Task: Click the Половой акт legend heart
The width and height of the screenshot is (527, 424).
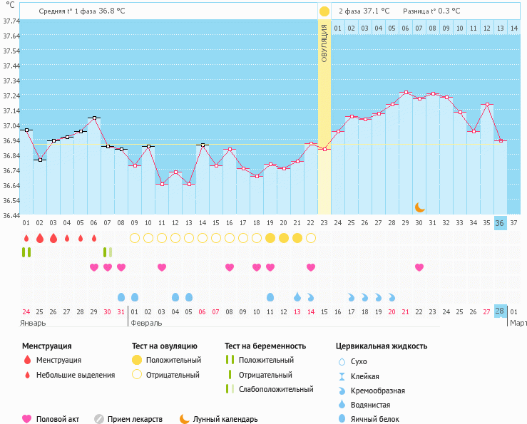Action: pos(27,419)
